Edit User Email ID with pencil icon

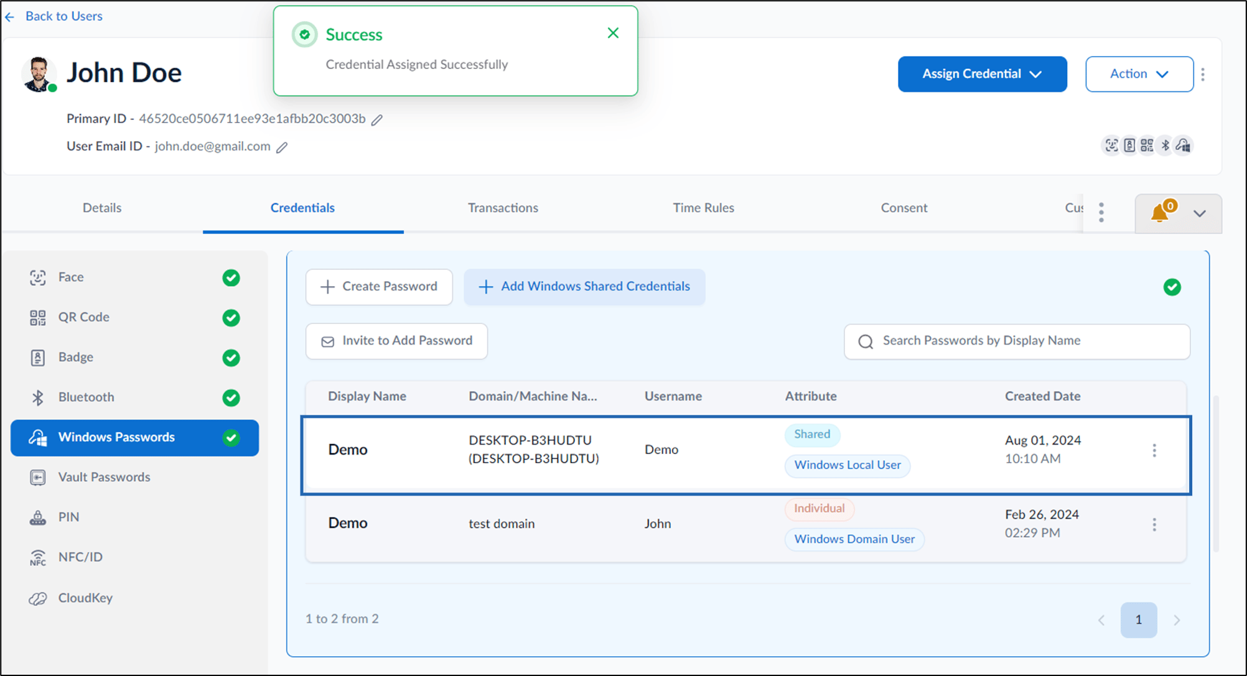(x=282, y=147)
